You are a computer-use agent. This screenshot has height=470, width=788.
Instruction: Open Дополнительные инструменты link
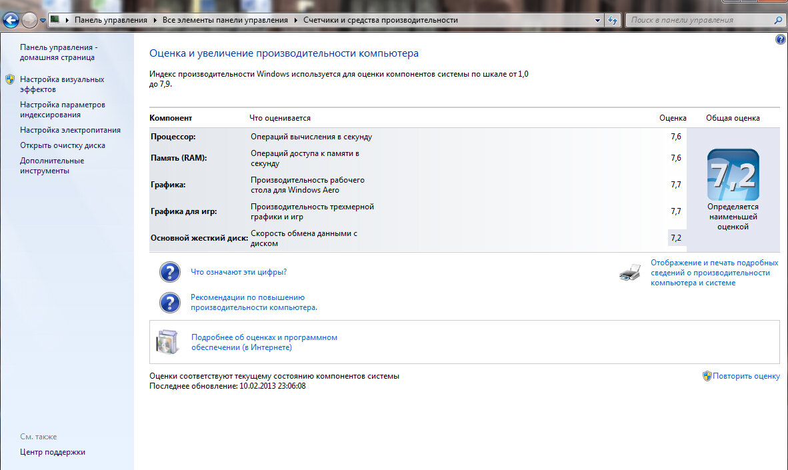pyautogui.click(x=52, y=166)
